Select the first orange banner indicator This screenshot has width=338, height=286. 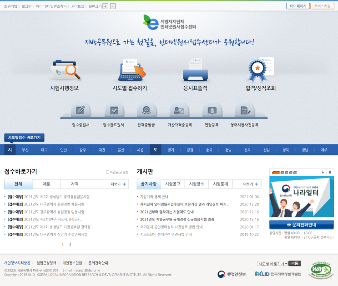tap(276, 173)
